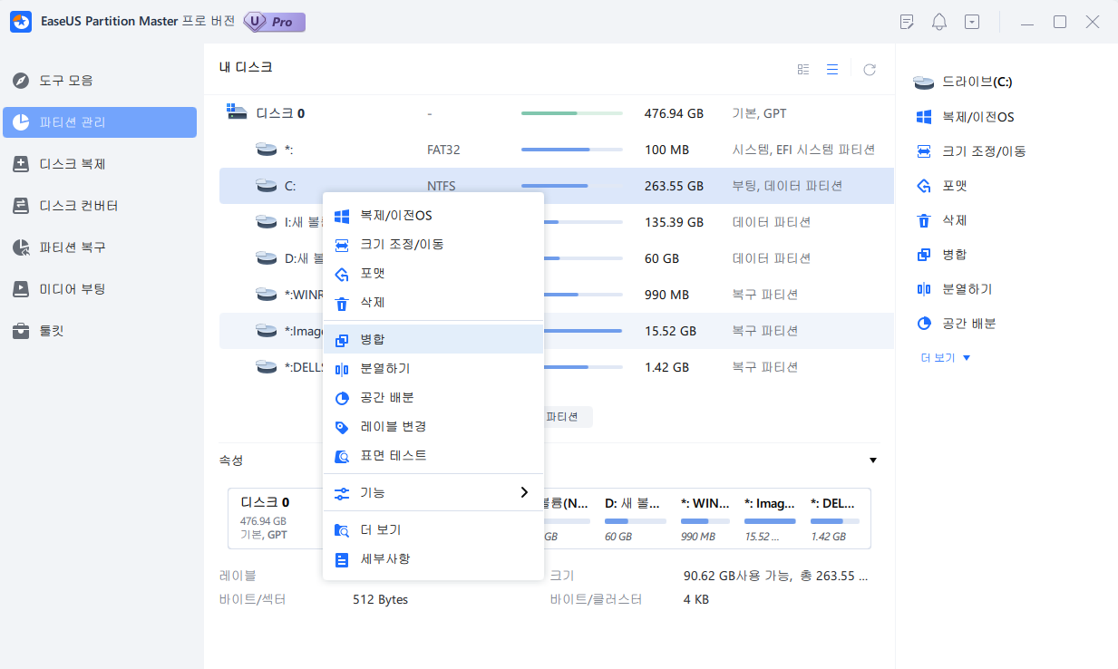Click the Pro version badge in title bar
Image resolution: width=1118 pixels, height=669 pixels.
point(274,22)
